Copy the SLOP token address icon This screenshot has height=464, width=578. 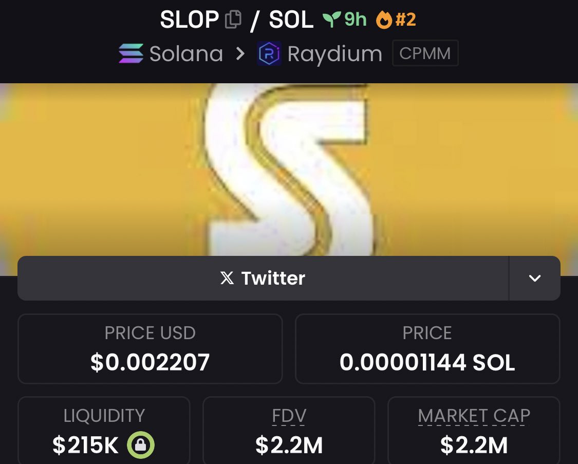[233, 20]
